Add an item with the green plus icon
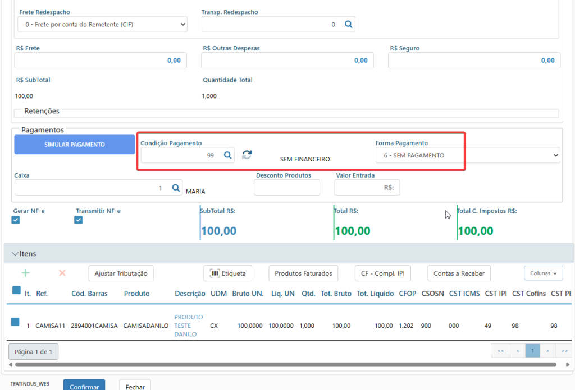Viewport: 575px width, 390px height. (25, 273)
